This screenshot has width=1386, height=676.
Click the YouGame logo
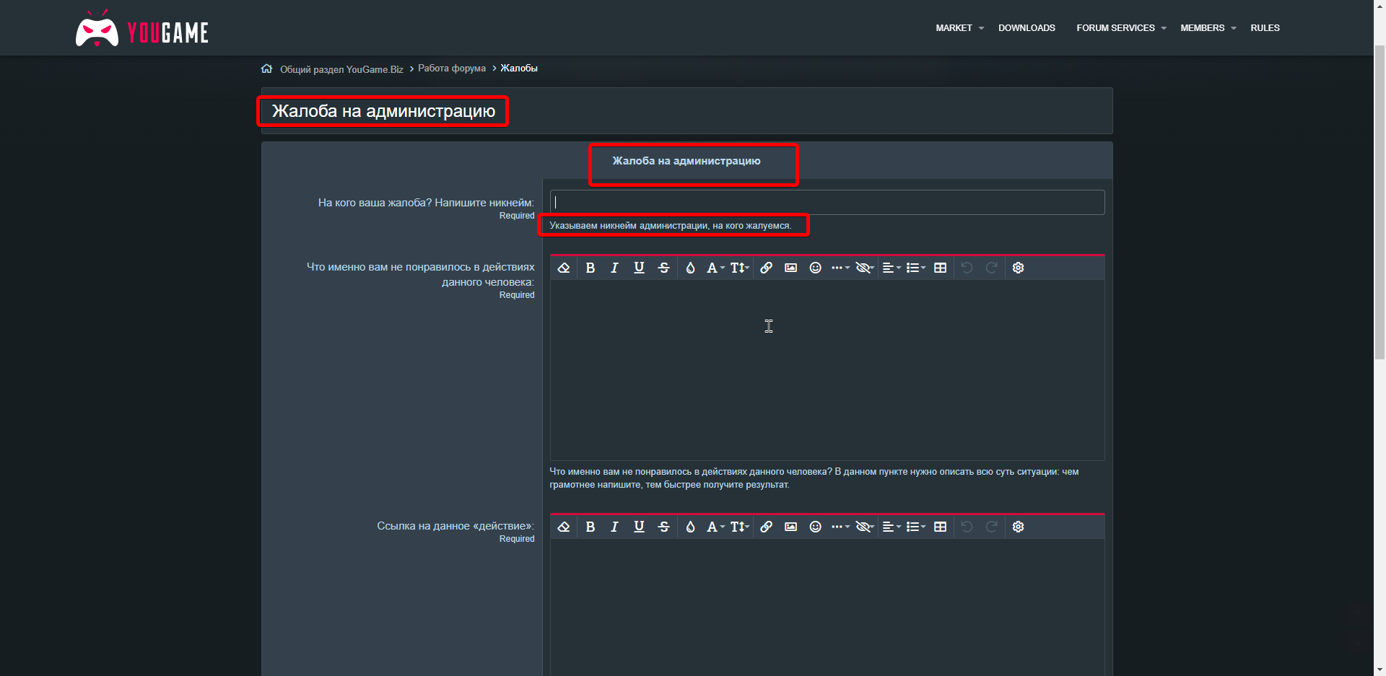142,29
